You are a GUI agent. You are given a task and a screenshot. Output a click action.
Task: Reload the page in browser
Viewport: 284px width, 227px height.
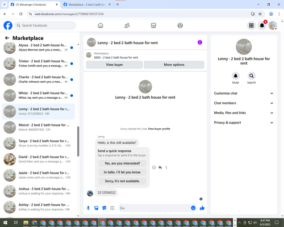21,14
